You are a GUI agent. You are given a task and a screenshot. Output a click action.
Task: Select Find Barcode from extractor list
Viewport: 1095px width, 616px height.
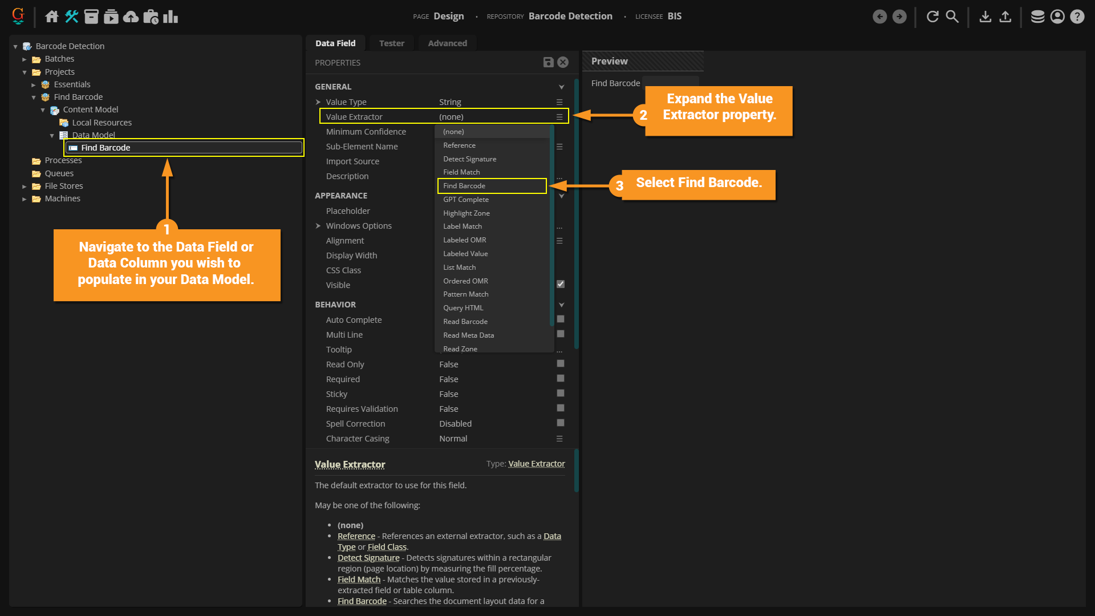(464, 186)
